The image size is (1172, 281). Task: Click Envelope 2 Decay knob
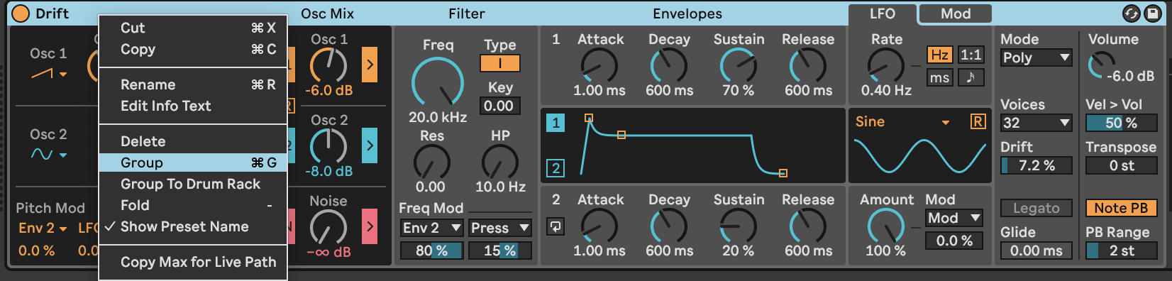coord(669,227)
